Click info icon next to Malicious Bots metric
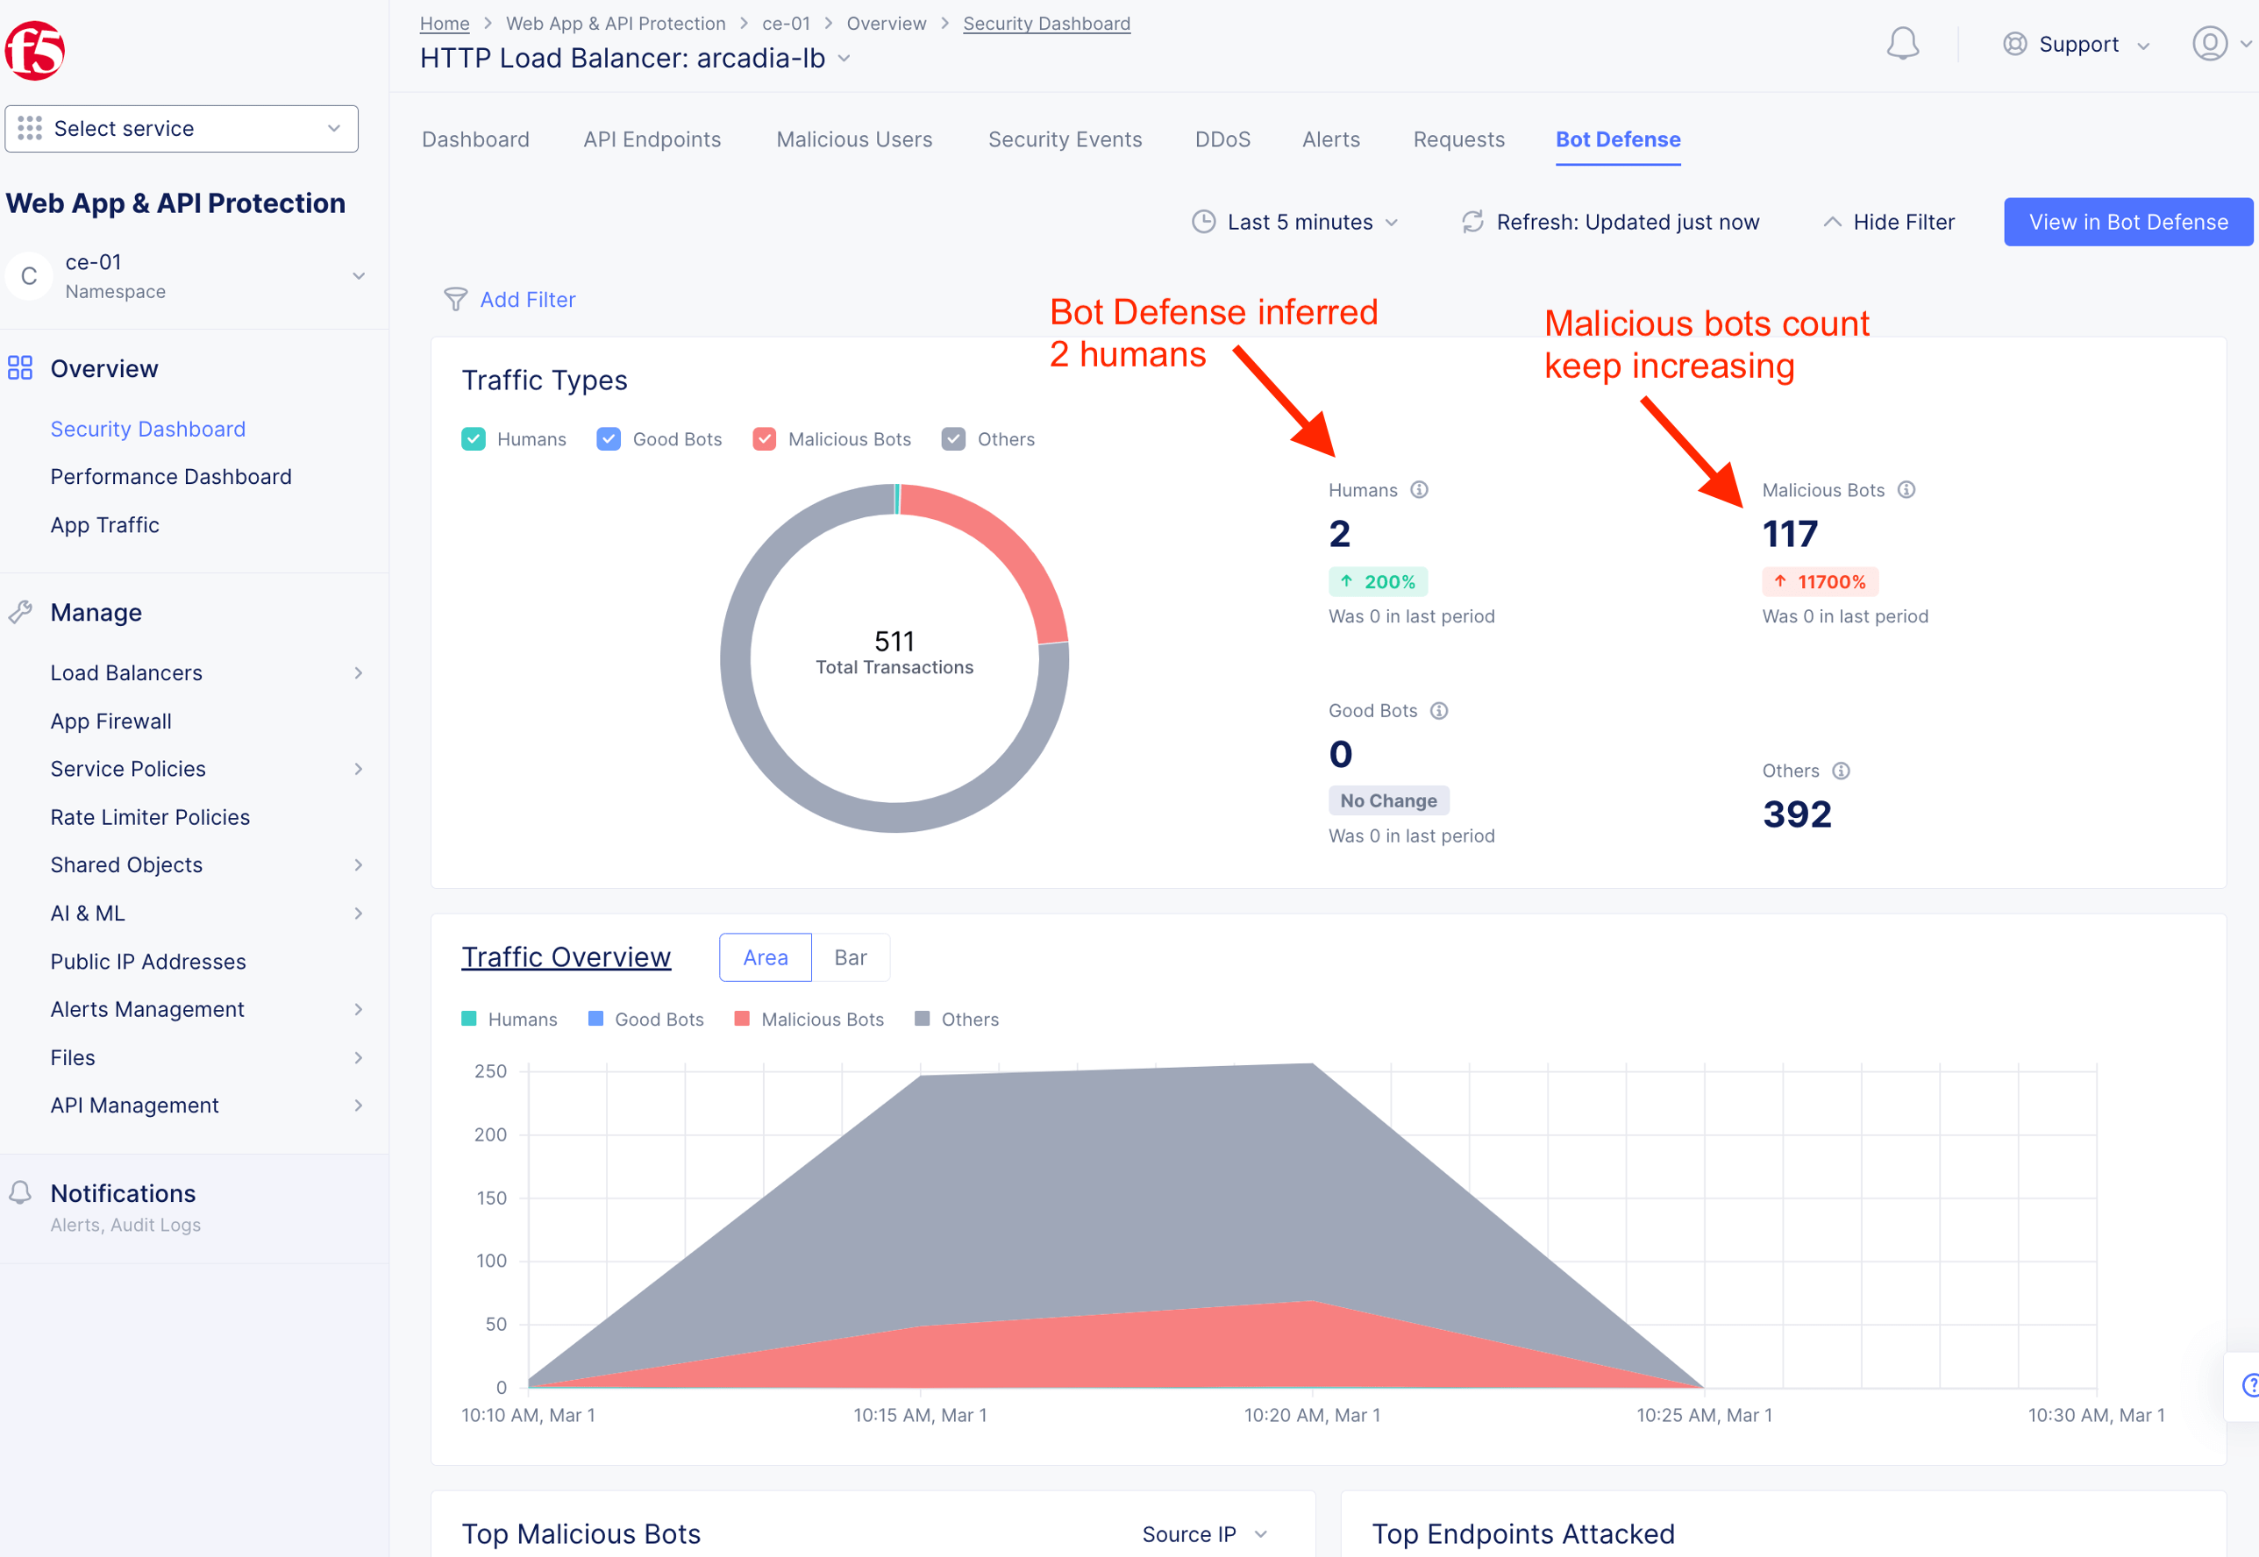This screenshot has height=1557, width=2259. [1906, 490]
